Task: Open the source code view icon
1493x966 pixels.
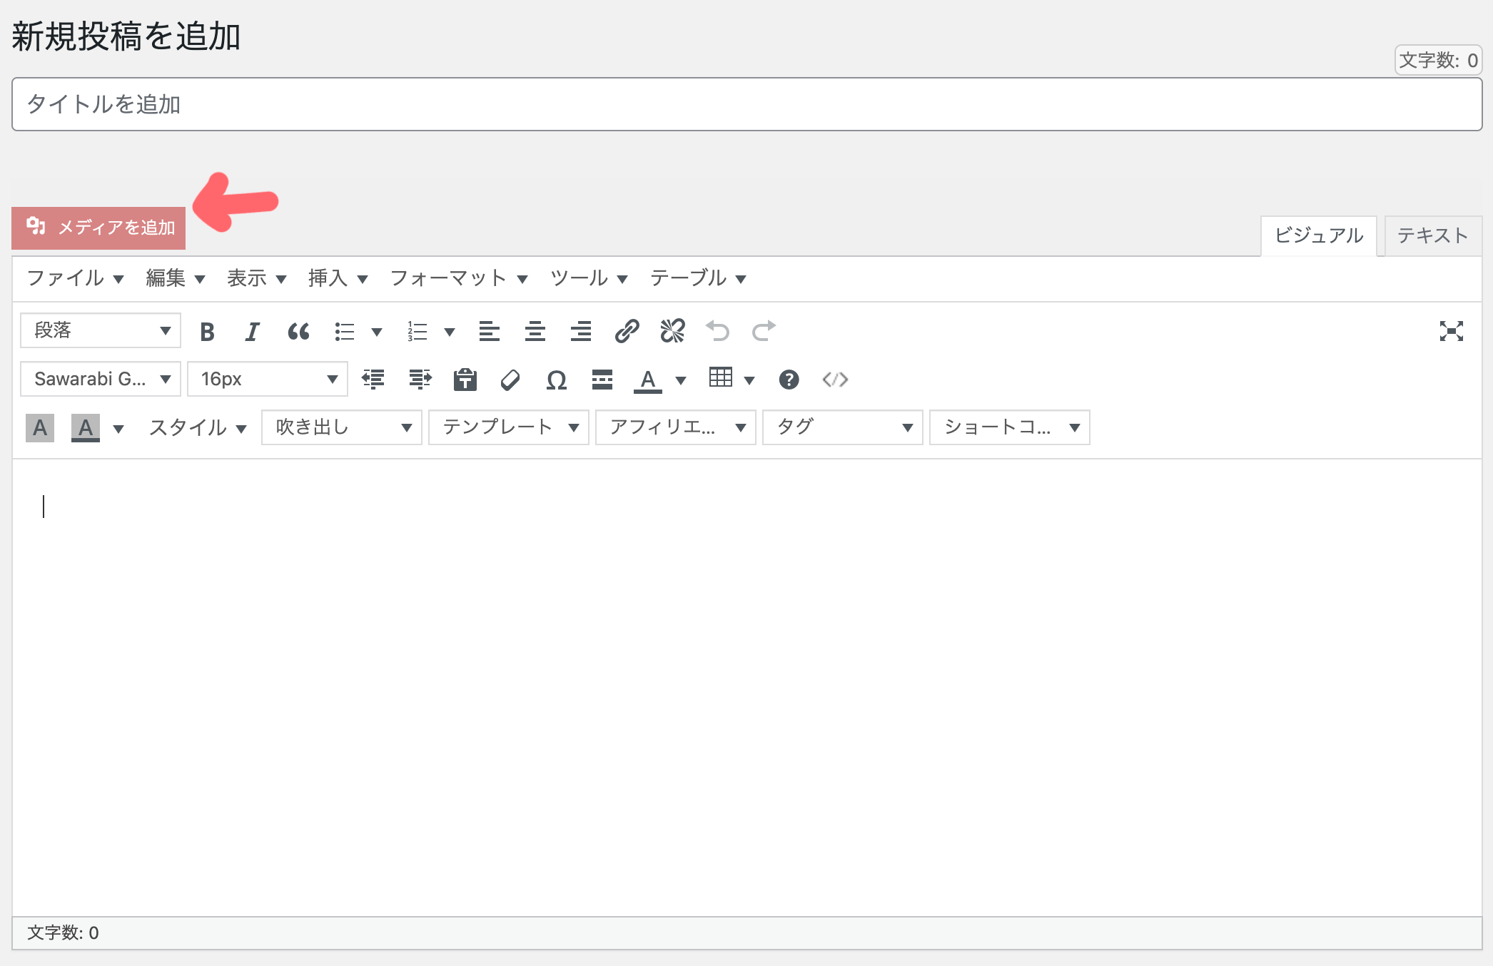Action: point(835,380)
